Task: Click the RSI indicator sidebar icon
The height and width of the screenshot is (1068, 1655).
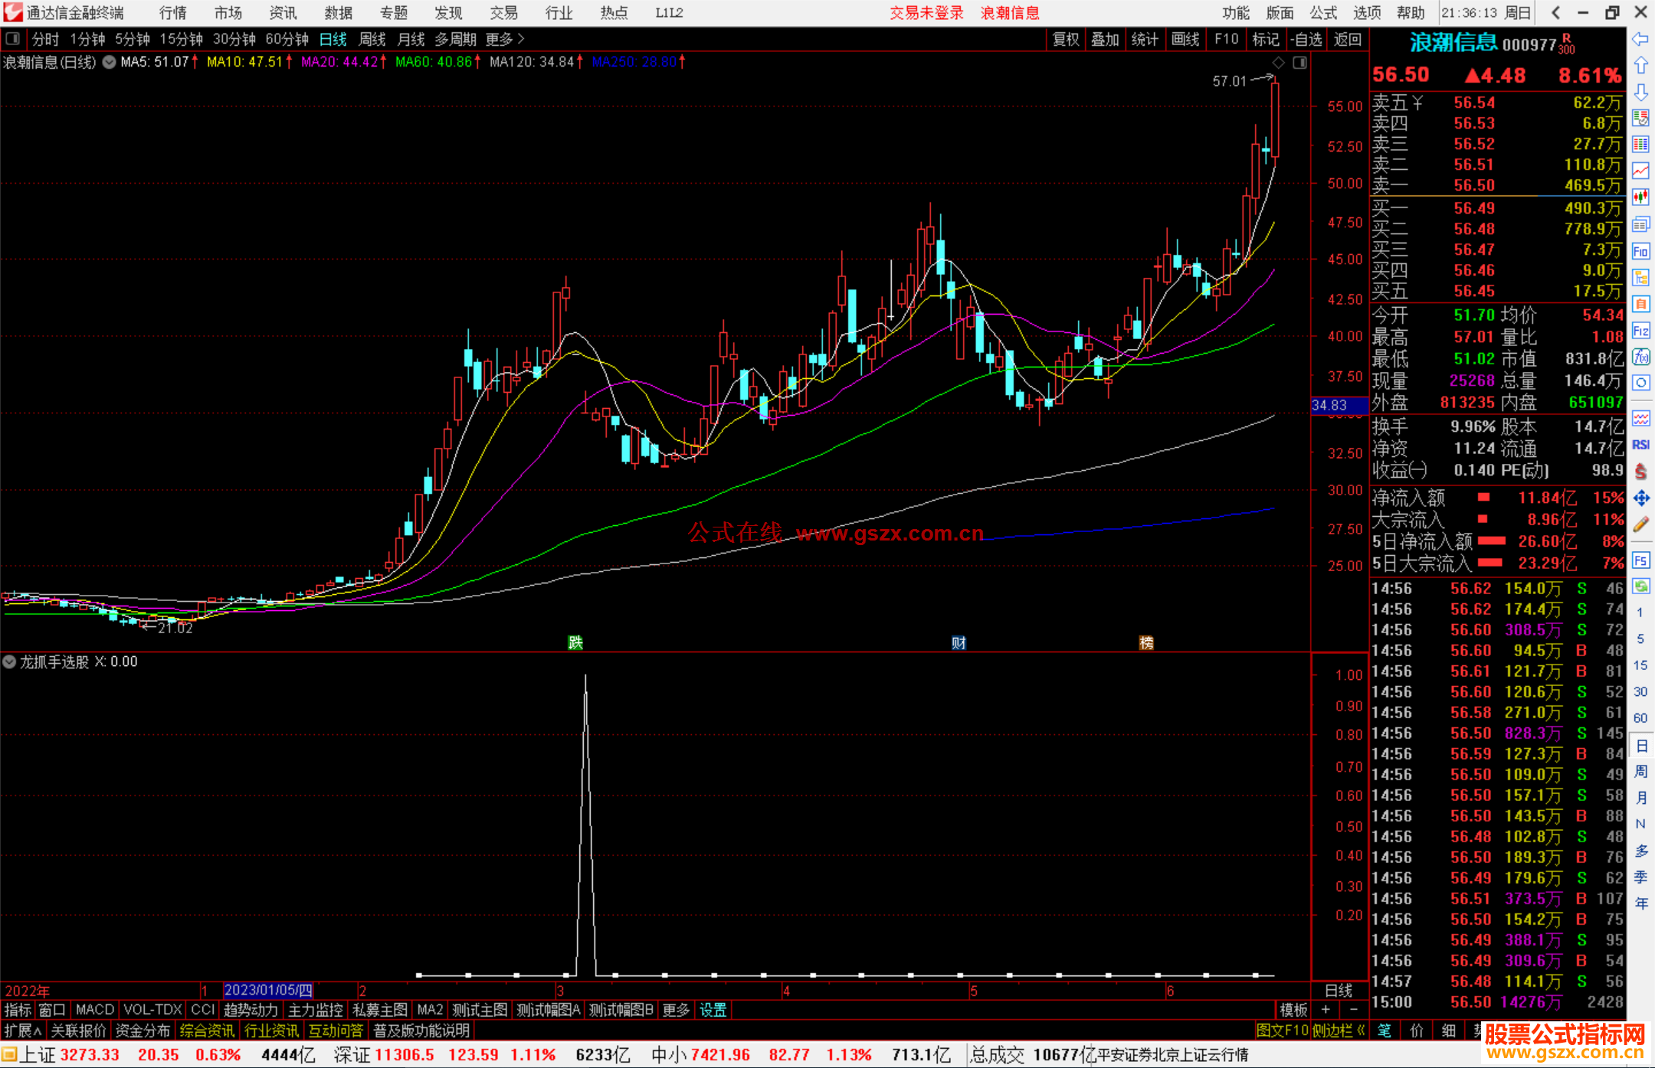Action: [x=1640, y=445]
